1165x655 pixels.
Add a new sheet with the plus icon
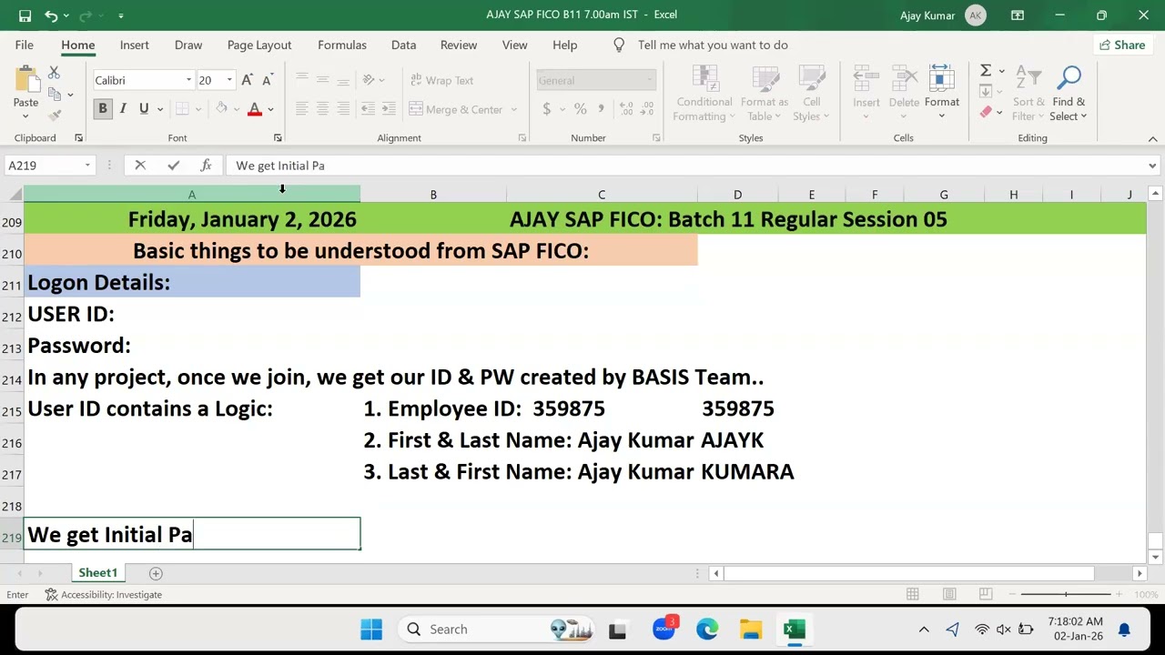[x=156, y=573]
